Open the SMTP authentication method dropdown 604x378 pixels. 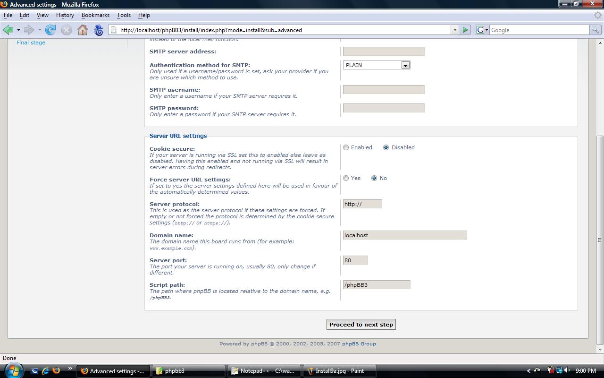tap(405, 65)
